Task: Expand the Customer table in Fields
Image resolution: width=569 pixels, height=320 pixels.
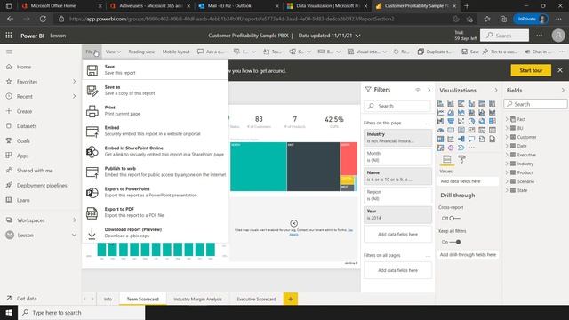Action: (x=507, y=137)
